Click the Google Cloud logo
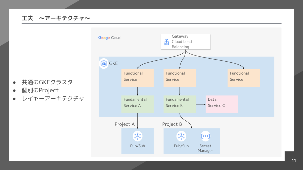 click(109, 38)
